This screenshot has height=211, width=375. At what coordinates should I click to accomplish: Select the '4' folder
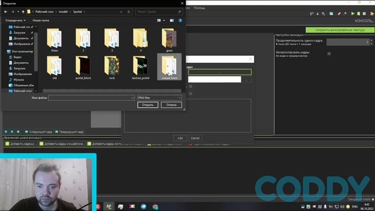(141, 40)
